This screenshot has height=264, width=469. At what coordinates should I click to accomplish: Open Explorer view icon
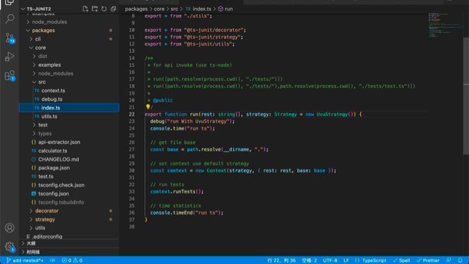(x=10, y=3)
